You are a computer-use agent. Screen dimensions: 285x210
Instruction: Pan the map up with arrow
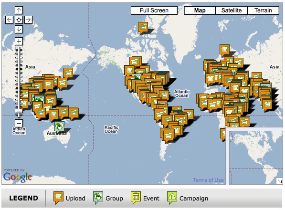click(x=19, y=10)
